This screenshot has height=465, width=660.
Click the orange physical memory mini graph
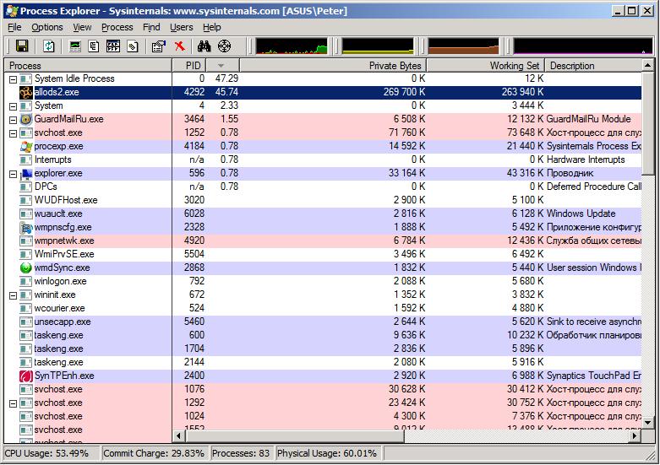(463, 46)
